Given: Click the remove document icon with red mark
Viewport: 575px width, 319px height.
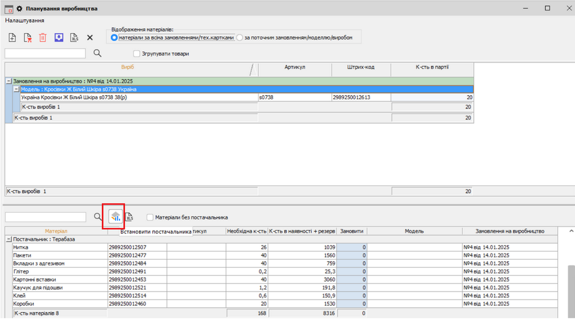Looking at the screenshot, I should click(x=28, y=37).
